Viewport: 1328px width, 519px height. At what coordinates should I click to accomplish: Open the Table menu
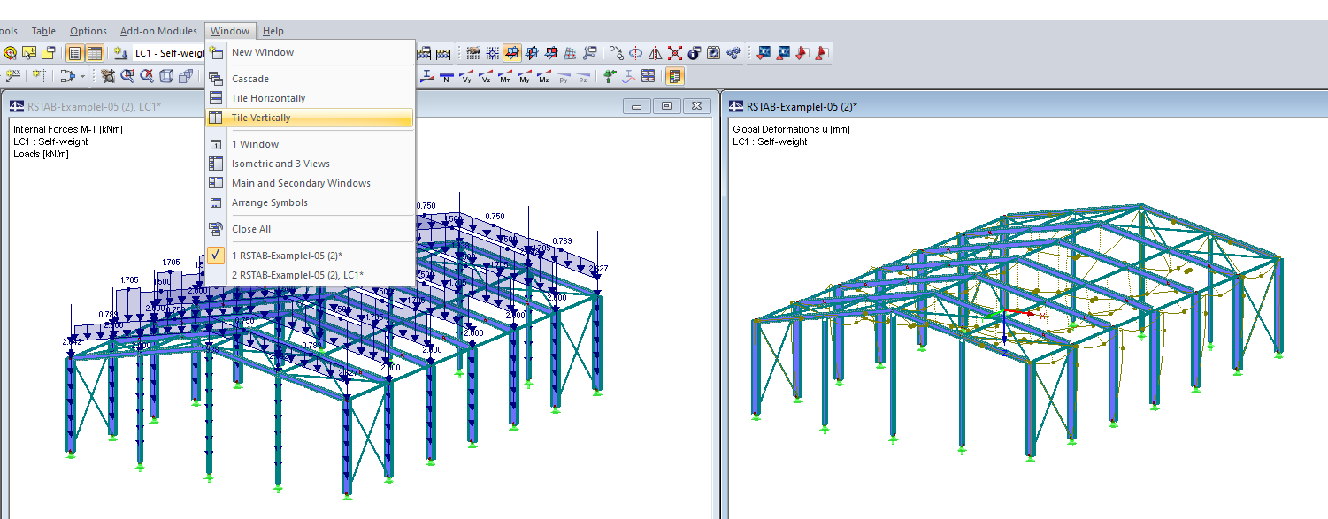click(43, 31)
